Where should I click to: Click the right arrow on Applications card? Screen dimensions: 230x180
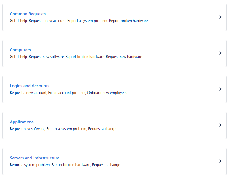tap(220, 125)
